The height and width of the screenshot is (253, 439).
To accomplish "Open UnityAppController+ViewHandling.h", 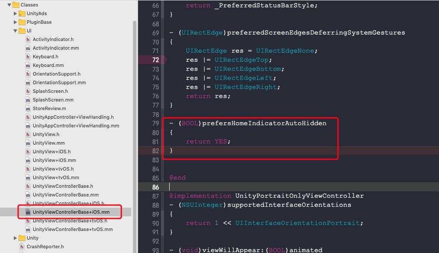I will click(x=73, y=117).
